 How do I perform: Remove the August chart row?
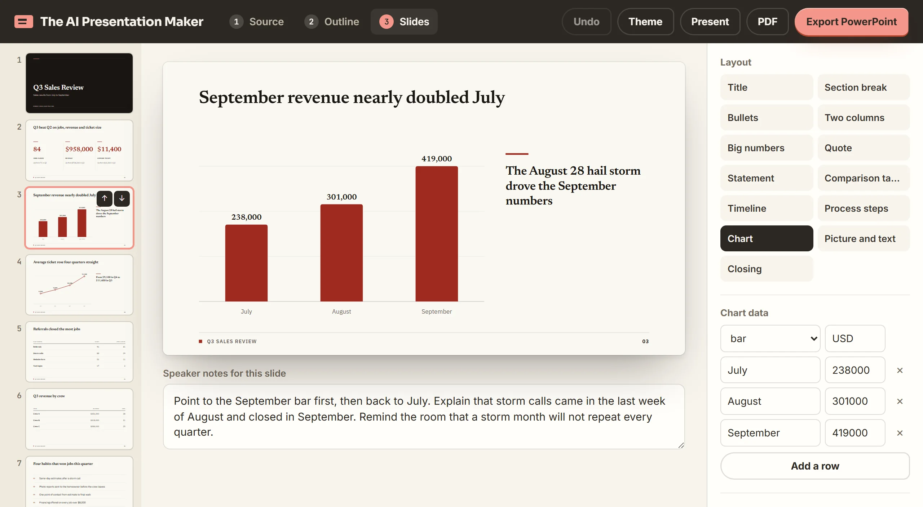click(900, 401)
